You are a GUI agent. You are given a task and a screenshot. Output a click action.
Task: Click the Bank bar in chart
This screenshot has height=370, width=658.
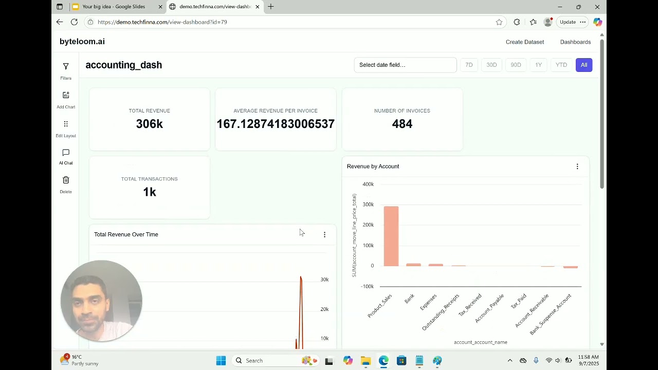pos(413,265)
